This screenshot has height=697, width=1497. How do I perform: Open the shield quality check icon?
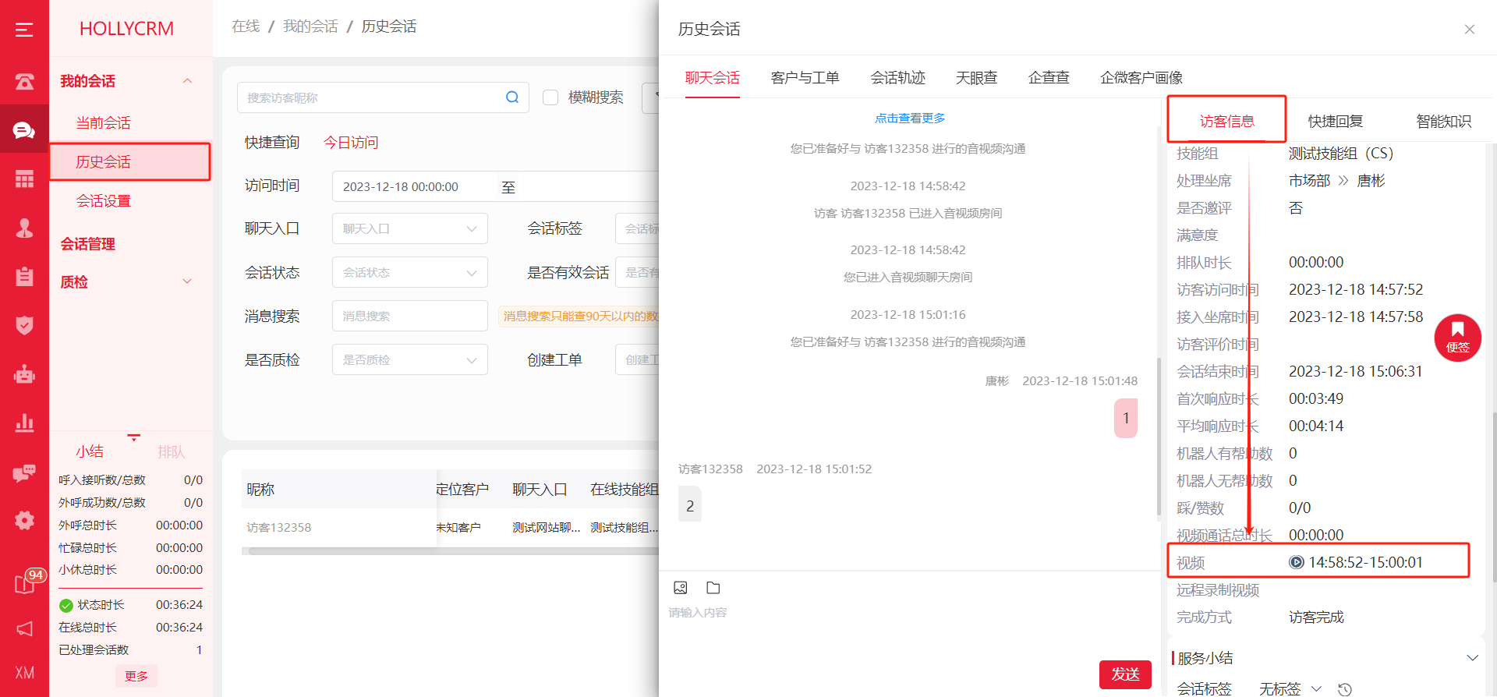(24, 325)
